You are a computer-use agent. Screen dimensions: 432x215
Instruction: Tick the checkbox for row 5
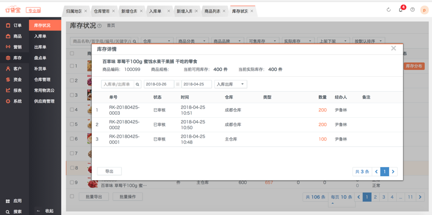(x=72, y=124)
